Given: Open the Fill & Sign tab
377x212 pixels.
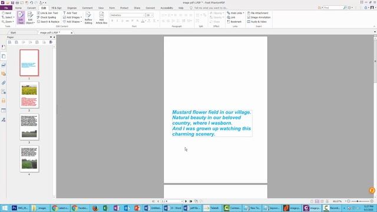Looking at the screenshot, I should coord(57,8).
